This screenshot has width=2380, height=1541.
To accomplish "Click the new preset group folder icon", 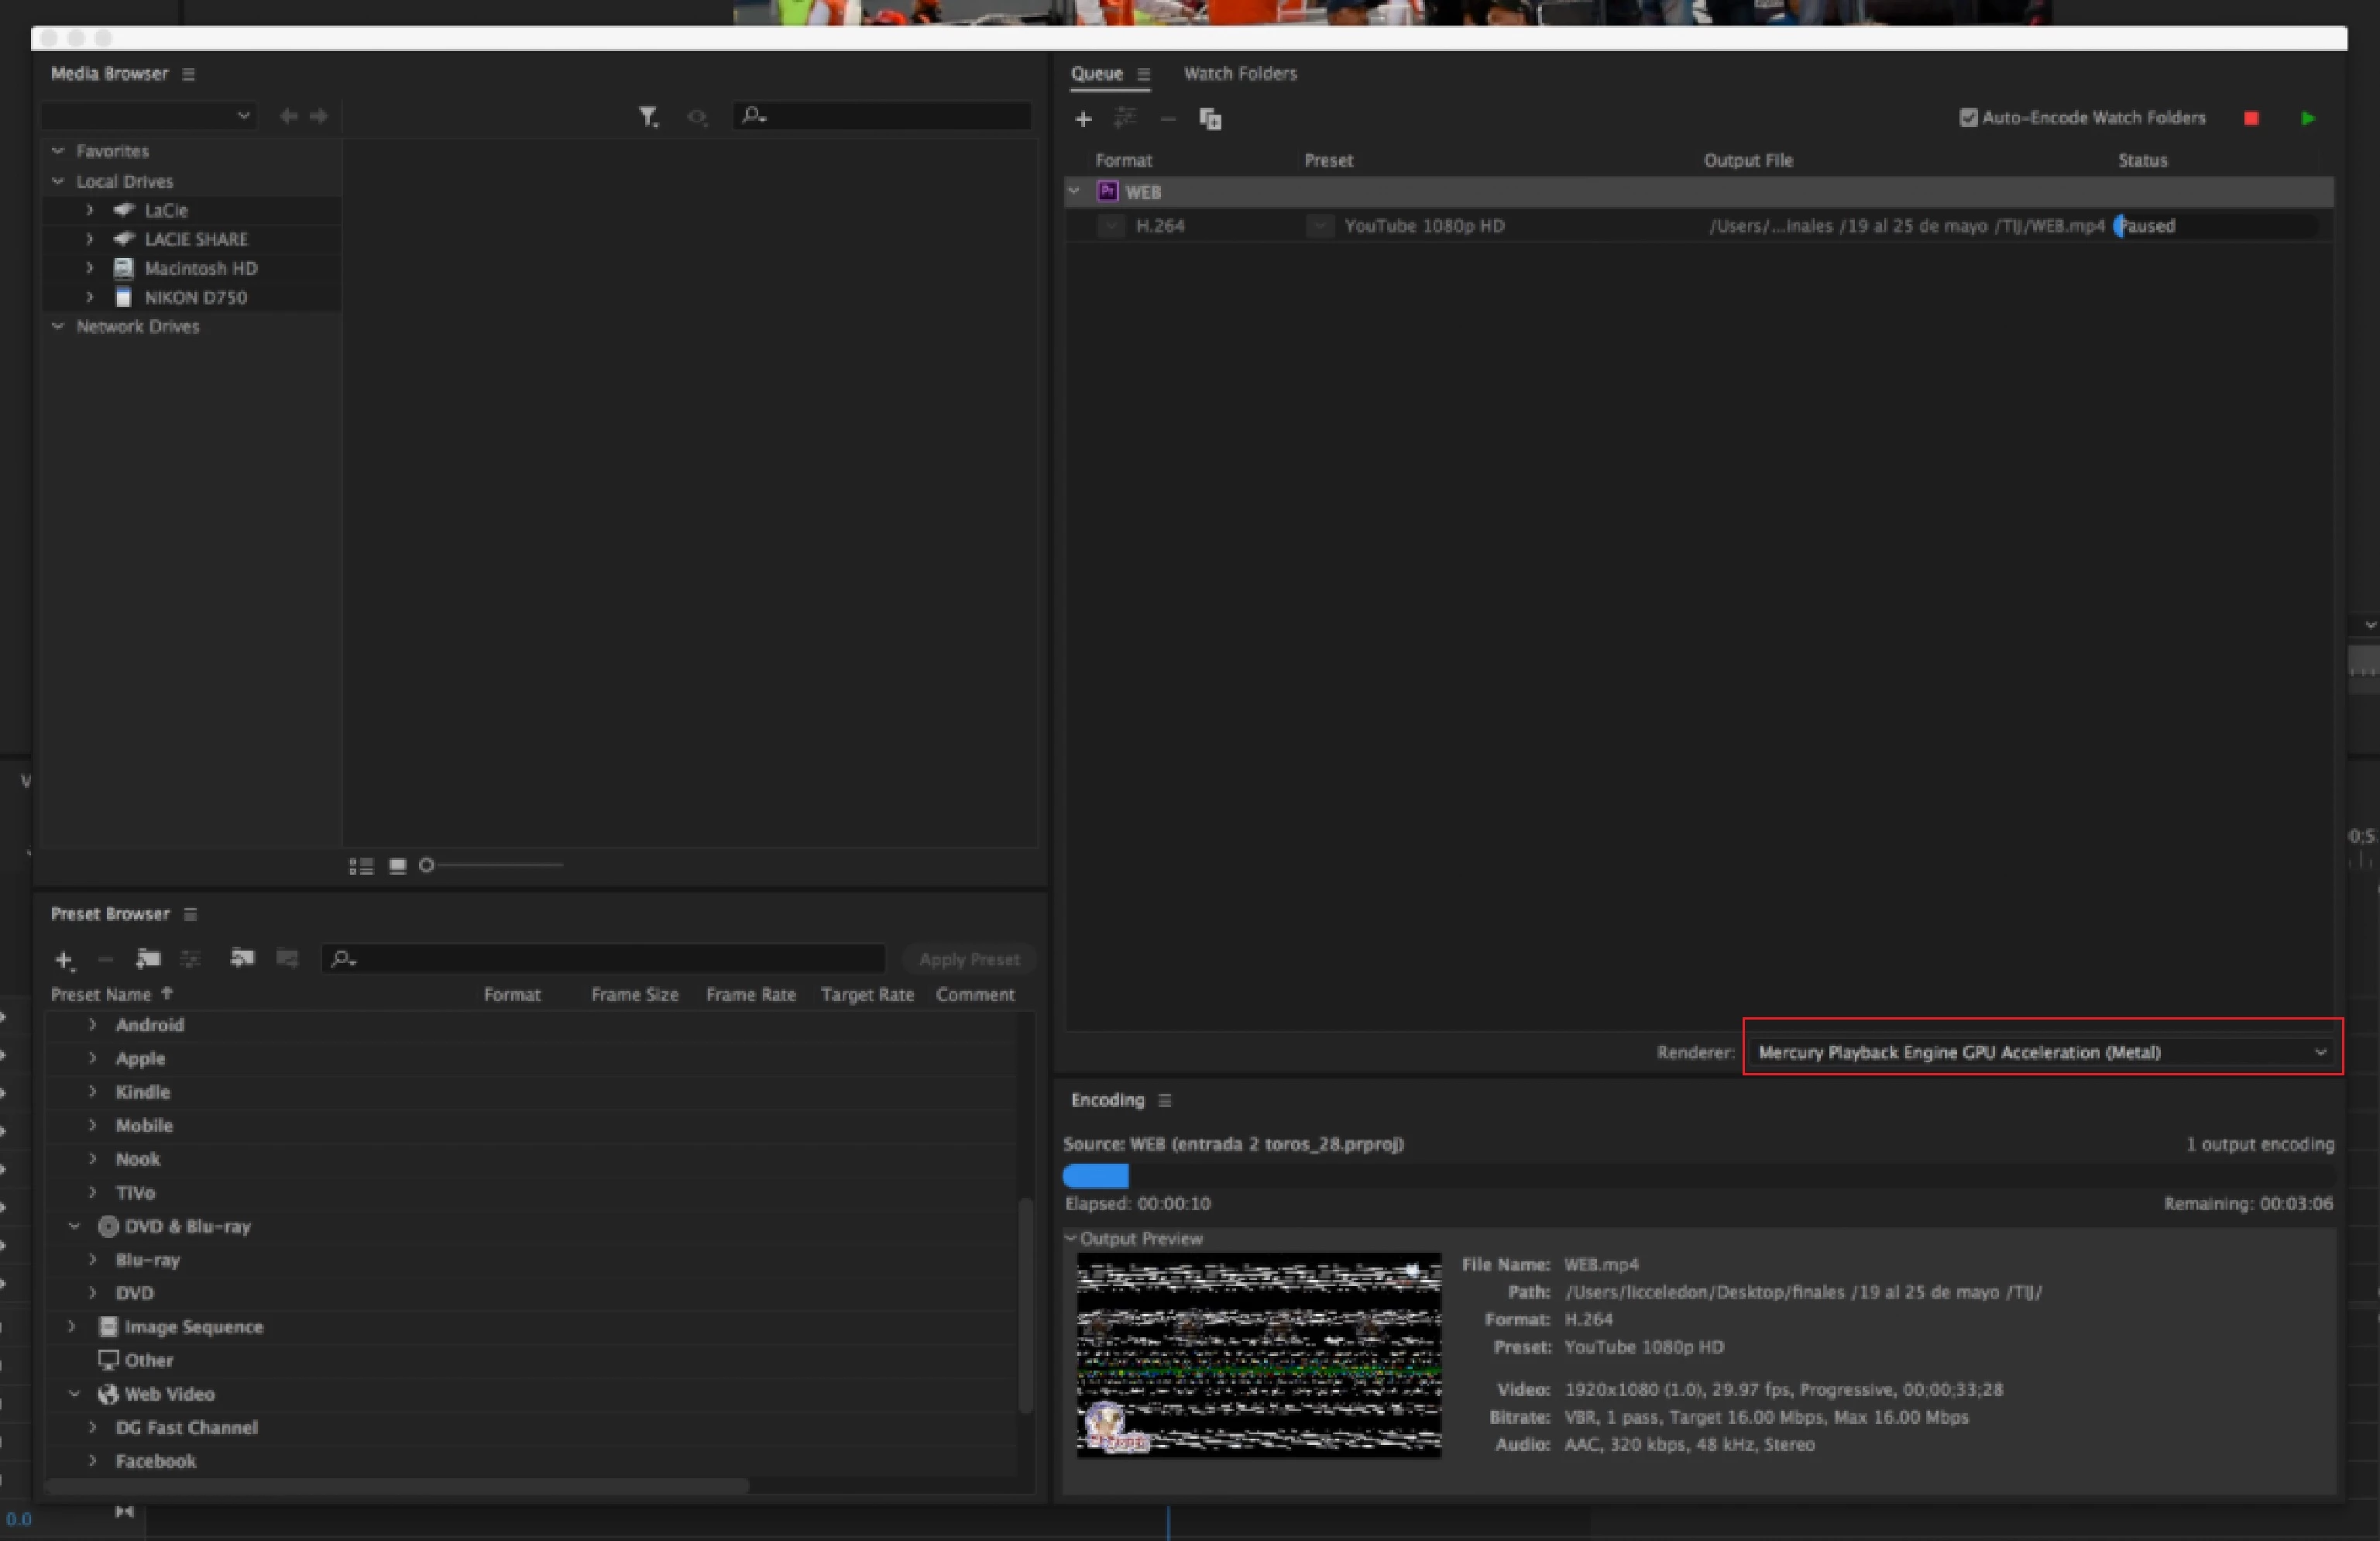I will (148, 958).
